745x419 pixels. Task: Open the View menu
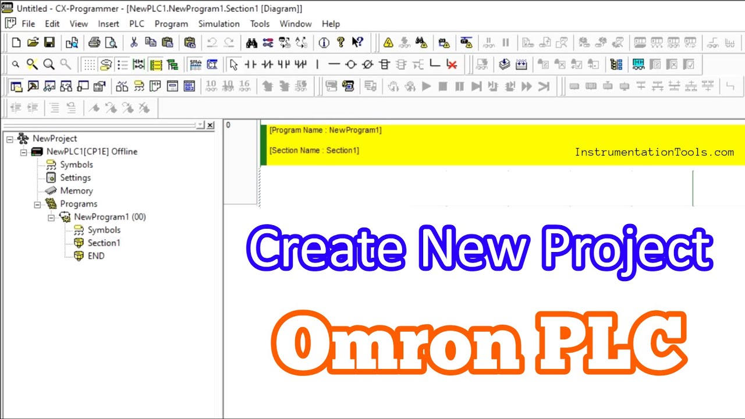click(79, 24)
